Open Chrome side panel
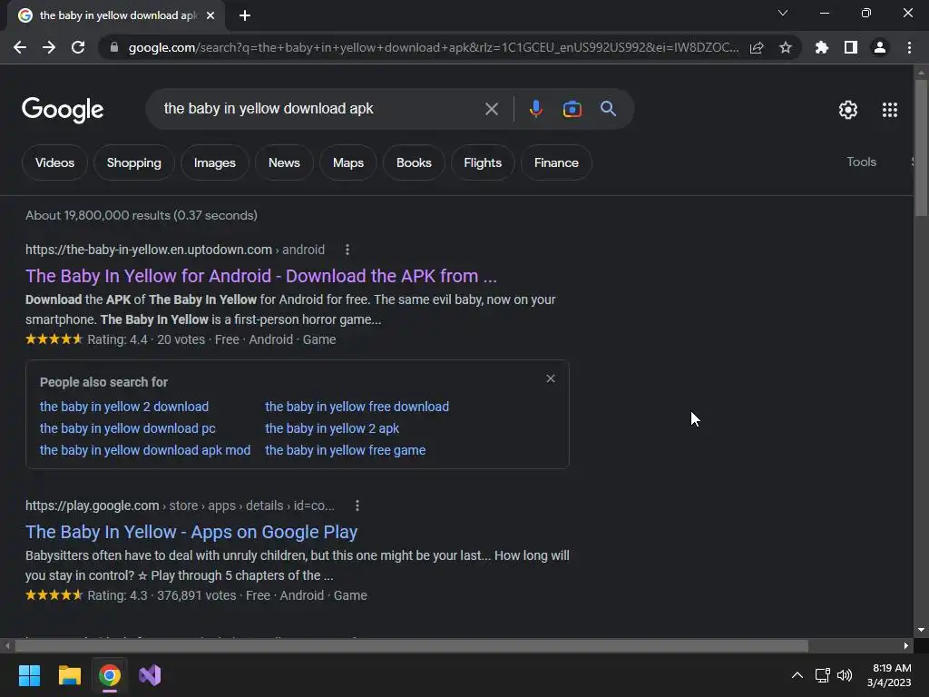Screen dimensions: 929x697 coord(851,47)
